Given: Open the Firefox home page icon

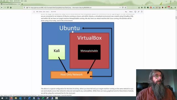Looking at the screenshot, I should (11, 7).
